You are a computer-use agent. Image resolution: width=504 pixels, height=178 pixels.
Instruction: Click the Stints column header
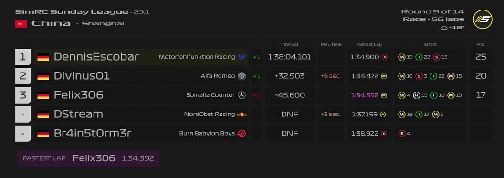(x=430, y=45)
